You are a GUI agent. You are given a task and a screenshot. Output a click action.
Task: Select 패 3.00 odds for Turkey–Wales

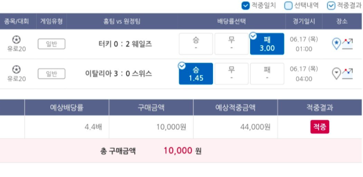pos(267,44)
